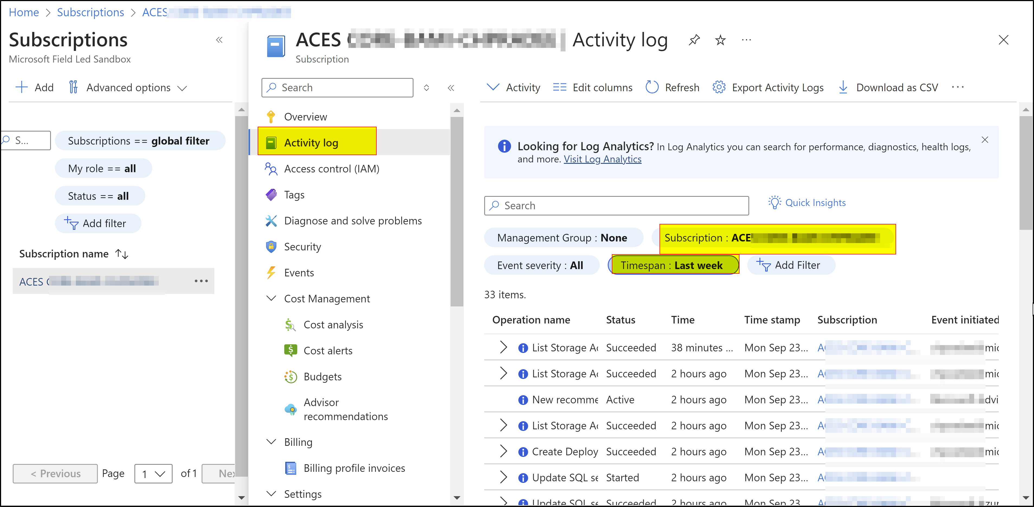This screenshot has height=507, width=1034.
Task: Dismiss the Log Analytics info banner
Action: click(985, 140)
